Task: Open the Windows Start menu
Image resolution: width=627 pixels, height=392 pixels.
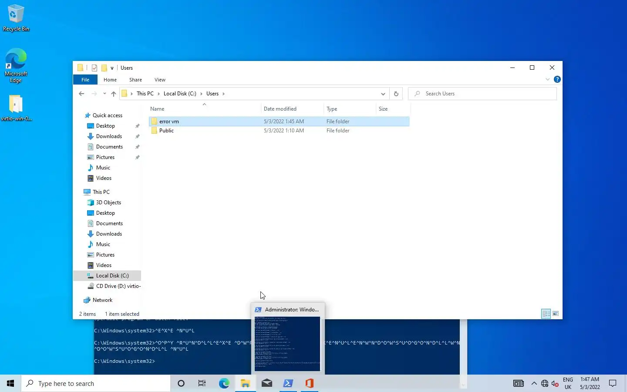Action: (x=10, y=383)
